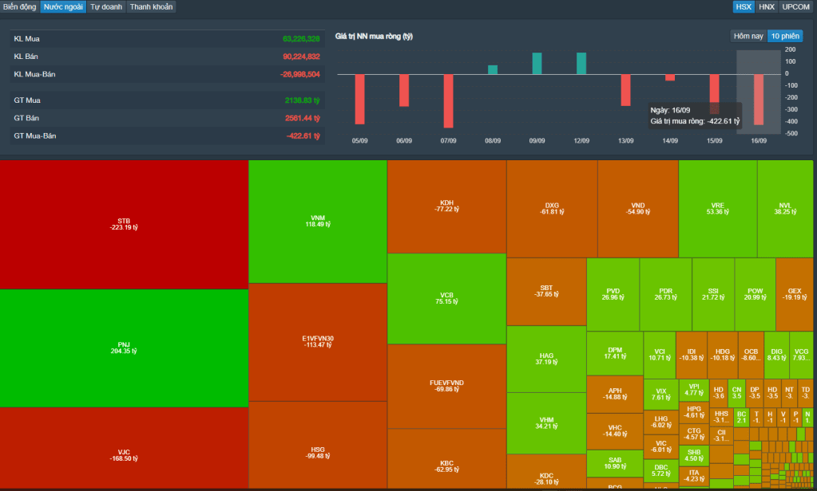Open the STB red treemap tile

click(x=124, y=223)
